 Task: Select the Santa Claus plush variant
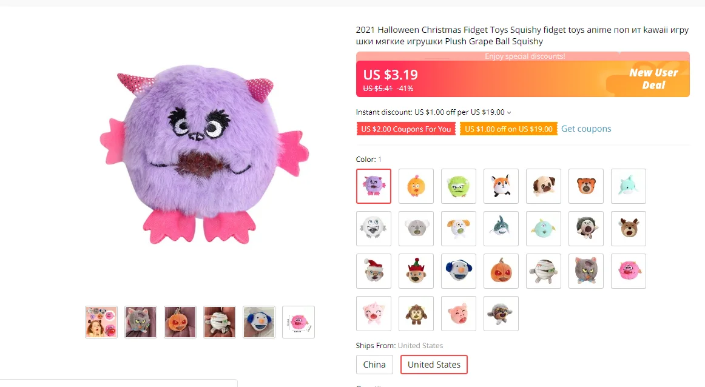[374, 271]
